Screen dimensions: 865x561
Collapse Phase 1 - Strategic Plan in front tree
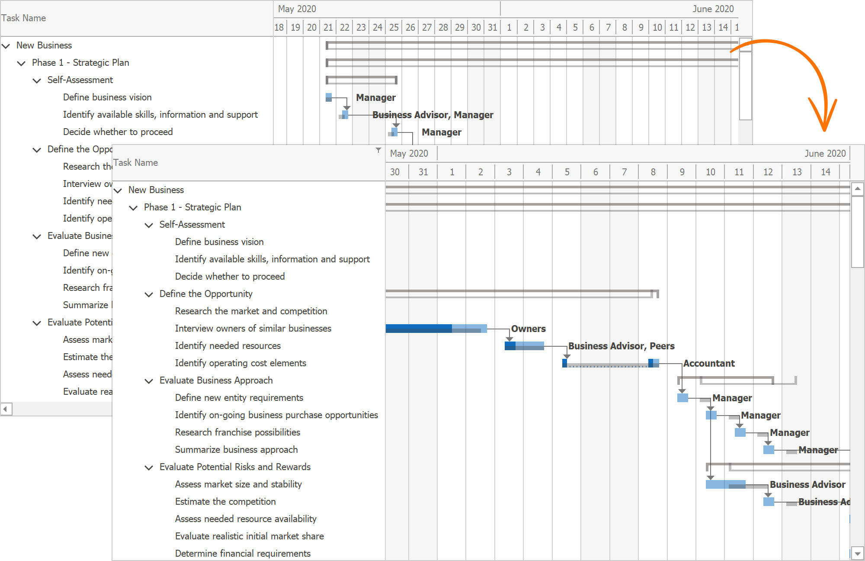[x=134, y=208]
